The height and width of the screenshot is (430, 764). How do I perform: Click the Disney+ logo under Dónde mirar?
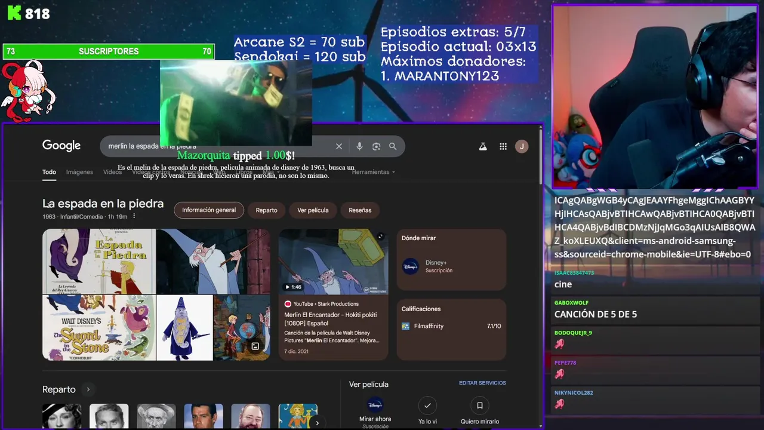point(411,266)
